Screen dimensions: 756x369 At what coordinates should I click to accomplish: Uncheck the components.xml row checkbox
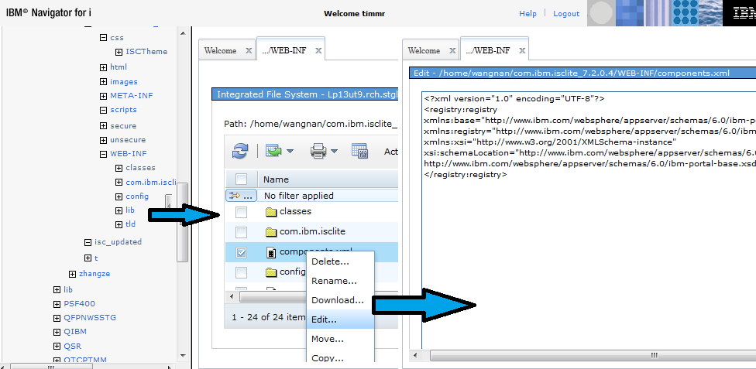coord(241,253)
